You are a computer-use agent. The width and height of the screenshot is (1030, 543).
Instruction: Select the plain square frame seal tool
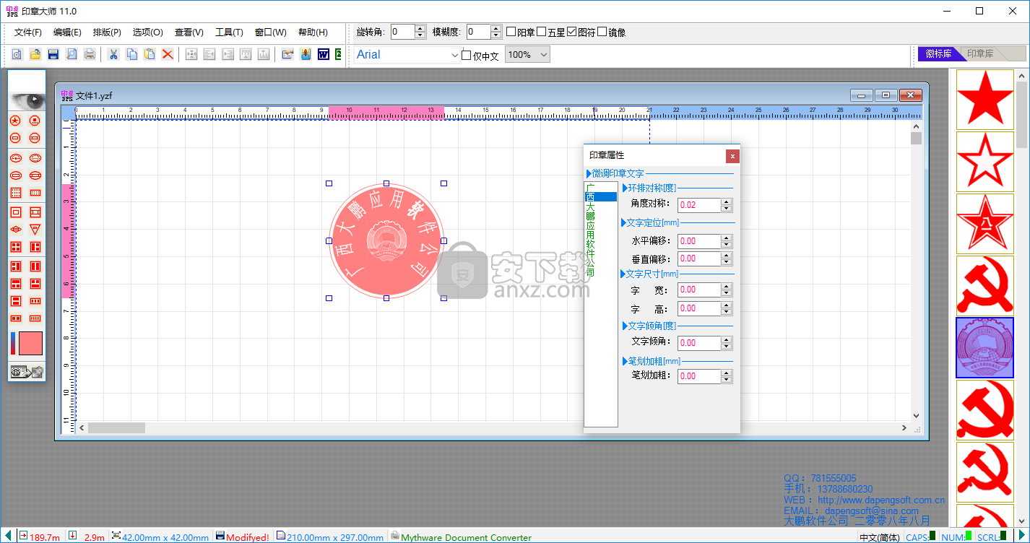point(15,212)
